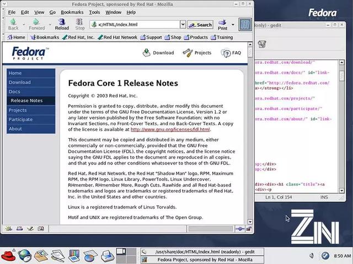Go to Projects in the Fedora sidebar
This screenshot has width=353, height=264.
pos(31,110)
